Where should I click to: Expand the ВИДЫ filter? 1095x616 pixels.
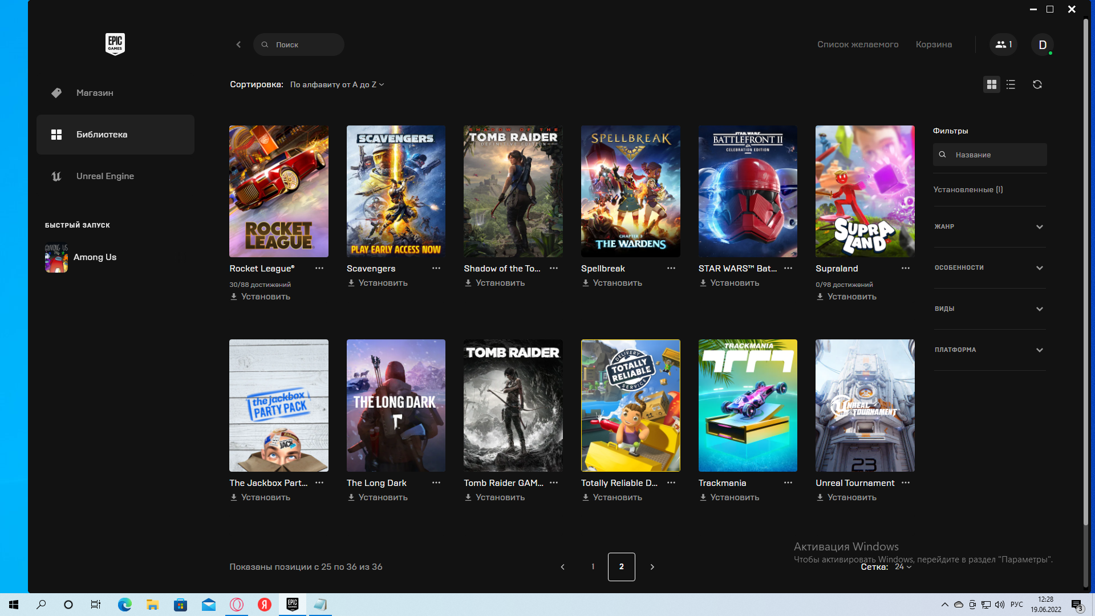(x=989, y=309)
